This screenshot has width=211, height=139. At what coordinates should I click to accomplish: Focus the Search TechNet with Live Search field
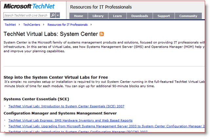tap(27, 15)
